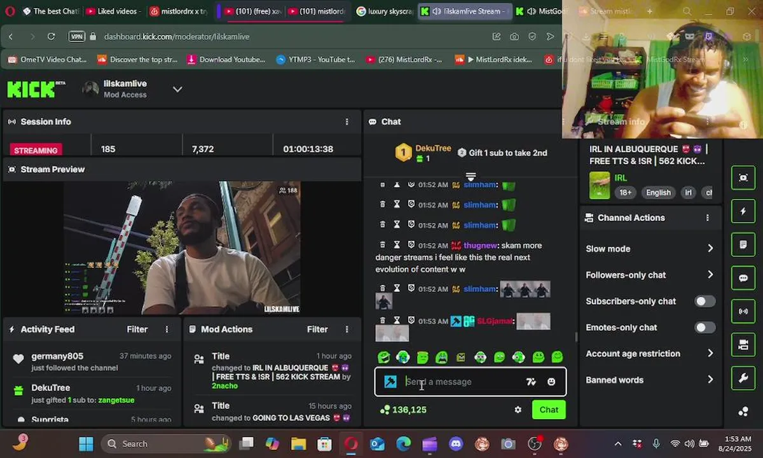Click the lightning bolt sidebar icon
The width and height of the screenshot is (763, 458).
tap(743, 211)
